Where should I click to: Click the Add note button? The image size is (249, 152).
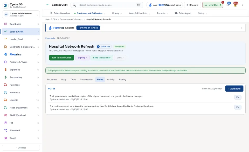point(234,89)
